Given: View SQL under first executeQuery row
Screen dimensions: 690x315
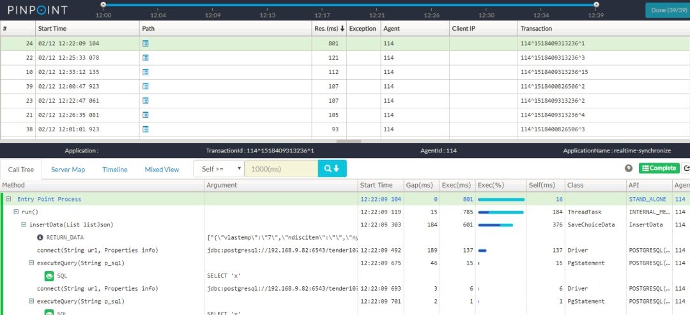Looking at the screenshot, I should pos(49,276).
